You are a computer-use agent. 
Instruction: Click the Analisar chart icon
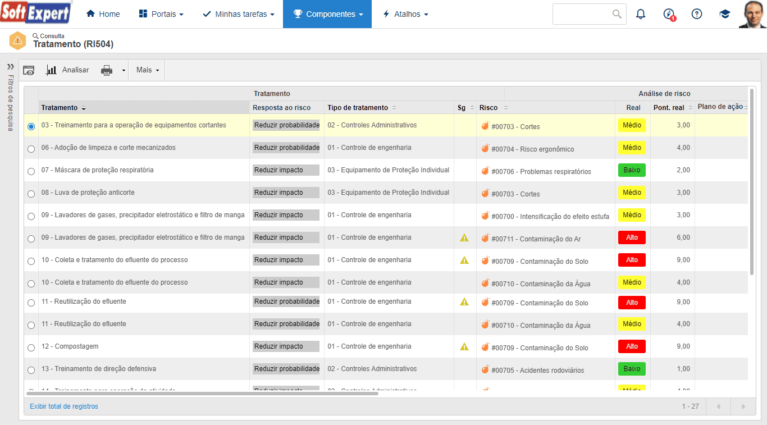(51, 70)
